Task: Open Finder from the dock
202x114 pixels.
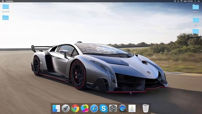Action: point(56,108)
